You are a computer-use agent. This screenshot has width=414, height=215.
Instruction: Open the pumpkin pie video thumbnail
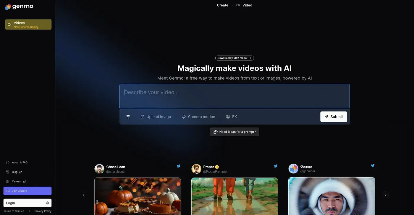coord(138,196)
